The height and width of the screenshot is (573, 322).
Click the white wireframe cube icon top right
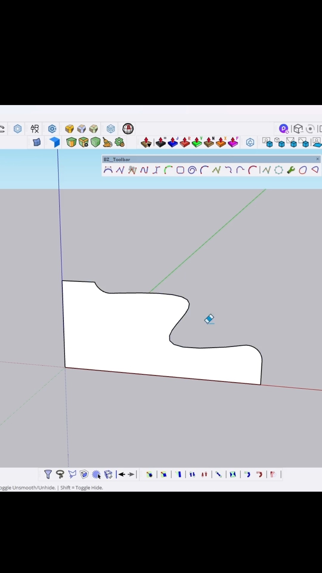tap(298, 129)
